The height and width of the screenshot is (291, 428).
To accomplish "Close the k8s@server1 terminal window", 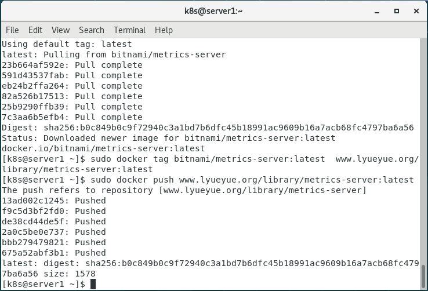I will pos(415,11).
